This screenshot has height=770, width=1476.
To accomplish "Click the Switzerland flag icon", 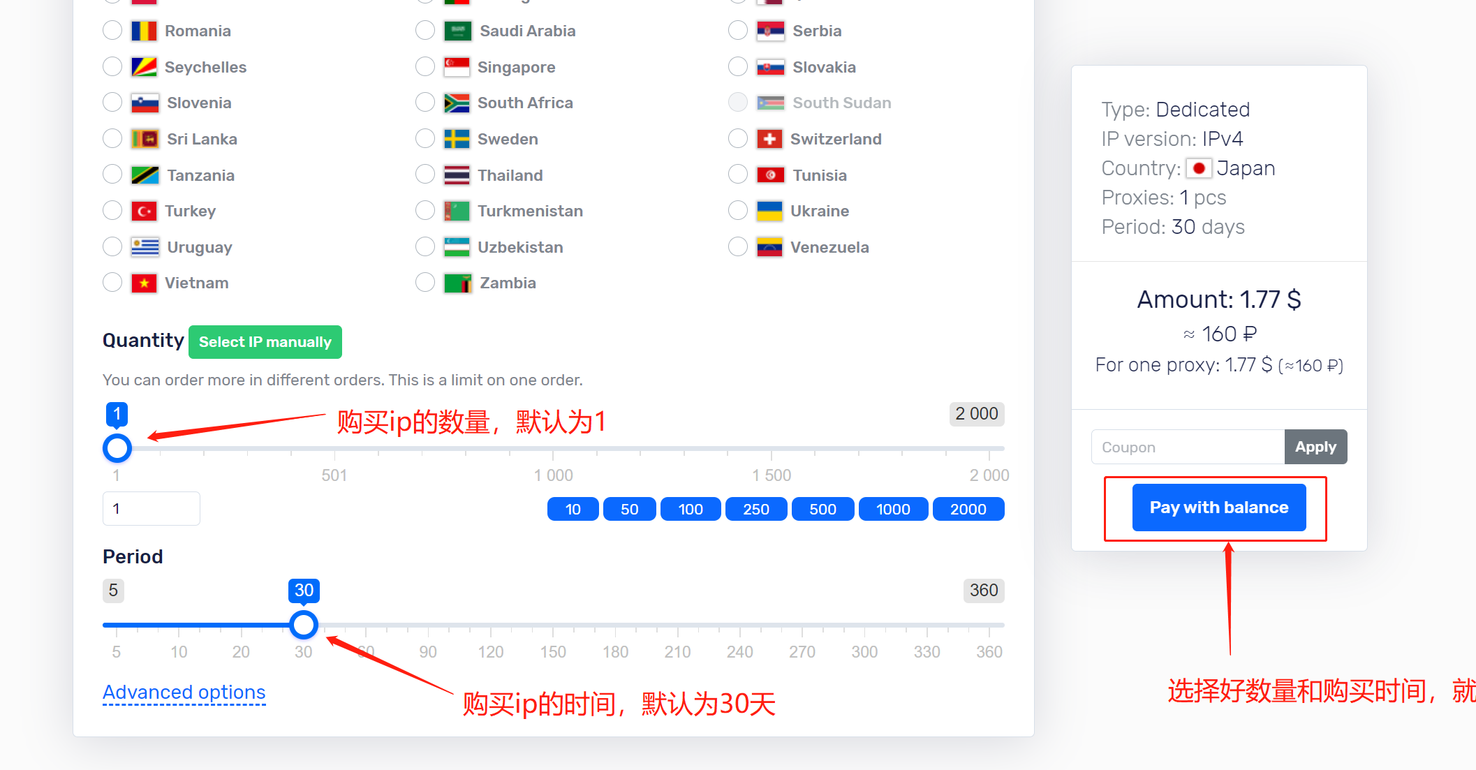I will 769,139.
